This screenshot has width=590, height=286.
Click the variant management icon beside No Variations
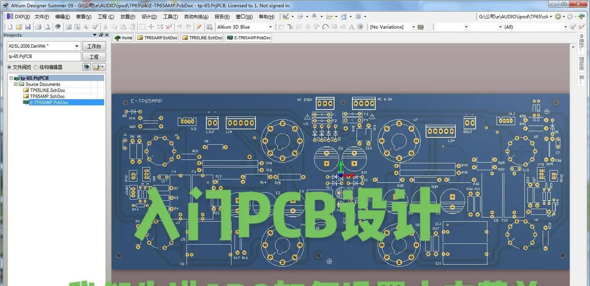421,27
